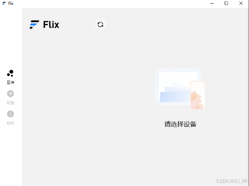The image size is (249, 186).
Task: Click the circular refresh devices icon
Action: click(x=100, y=24)
